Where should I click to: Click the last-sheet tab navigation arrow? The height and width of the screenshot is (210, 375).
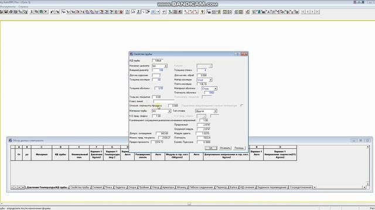pos(23,187)
